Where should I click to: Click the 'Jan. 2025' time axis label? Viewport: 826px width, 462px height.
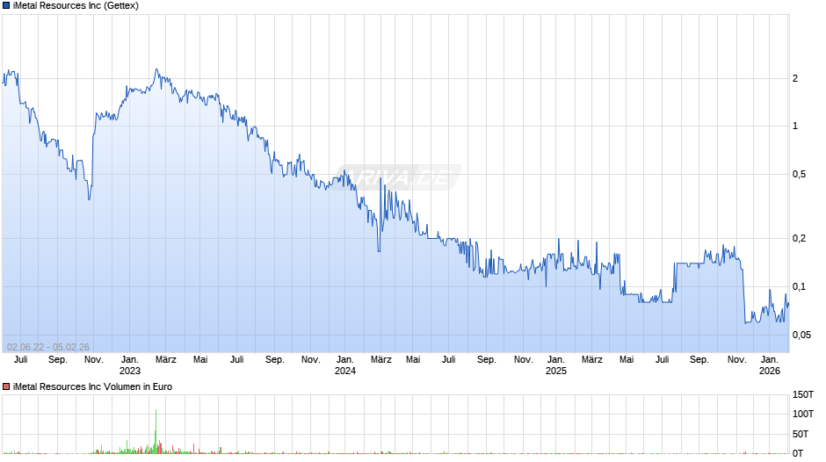(x=555, y=365)
